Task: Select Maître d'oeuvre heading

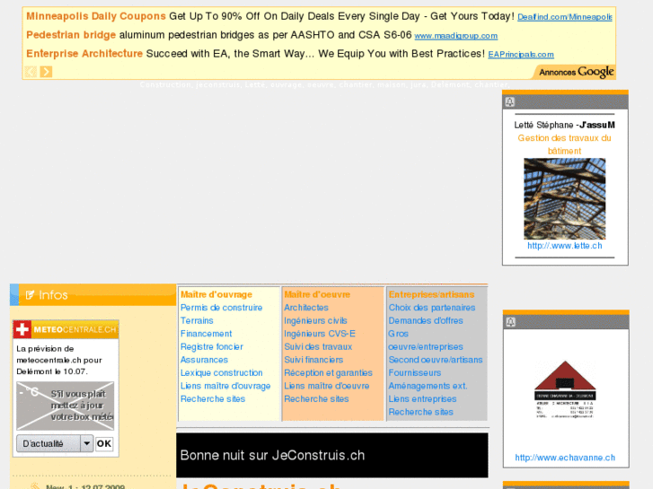Action: coord(317,294)
